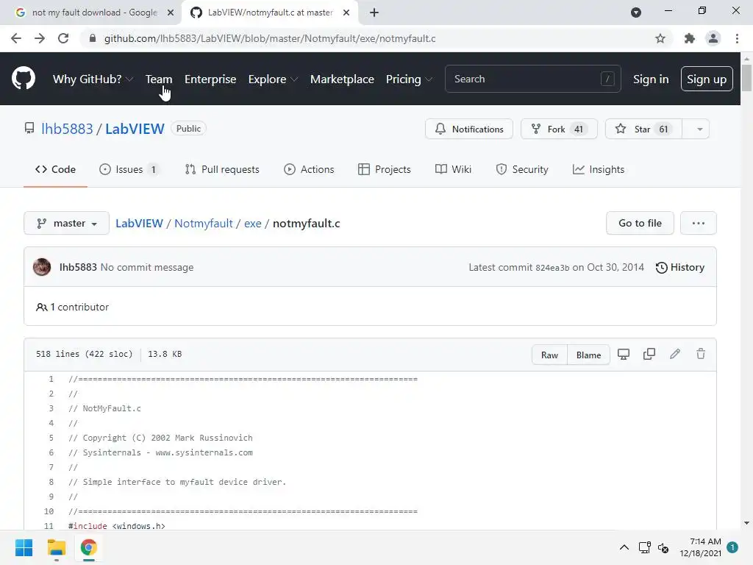Open master branch selector
The image size is (753, 565).
67,224
